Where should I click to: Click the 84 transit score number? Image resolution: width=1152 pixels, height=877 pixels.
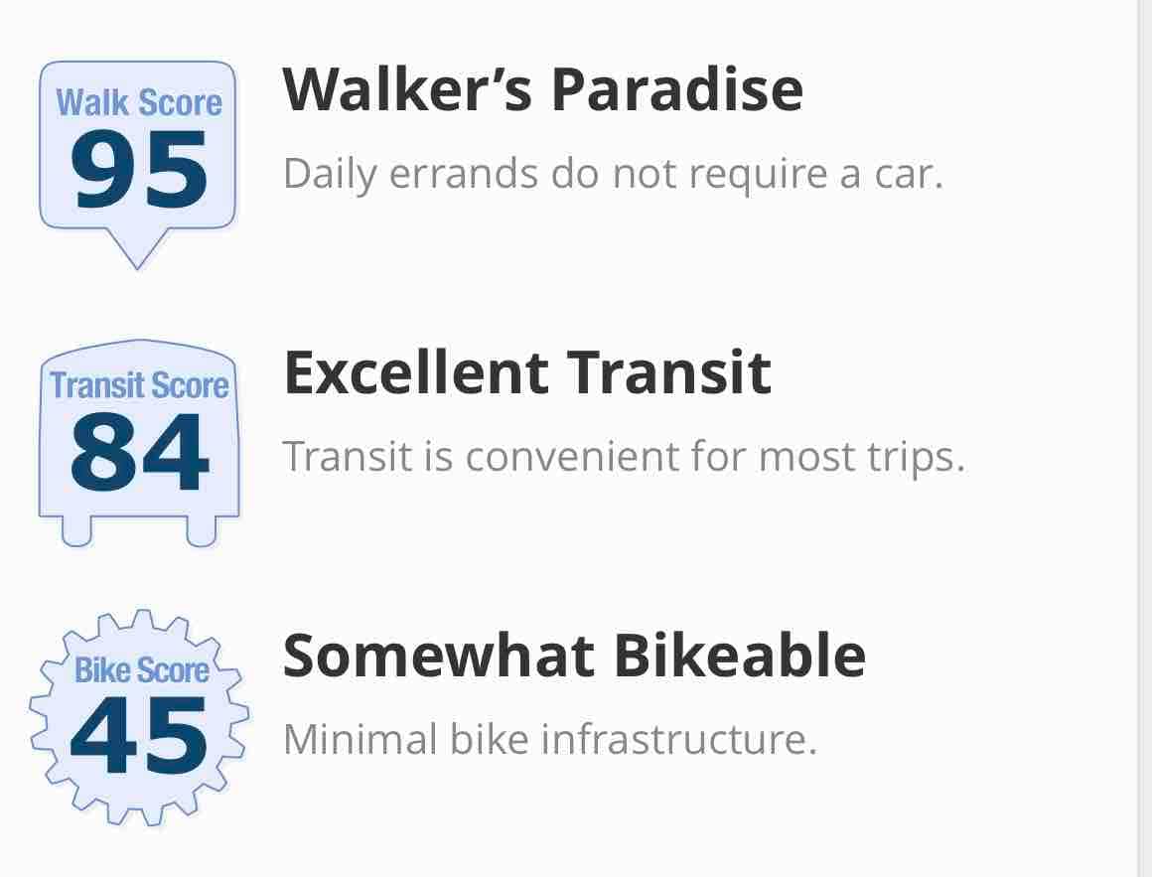(139, 452)
